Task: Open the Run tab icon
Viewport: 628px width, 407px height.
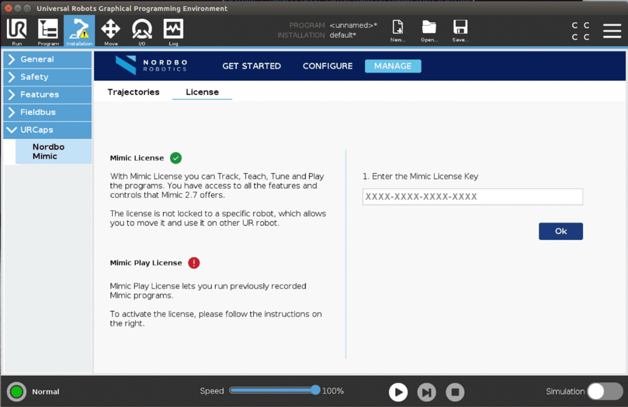Action: 17,31
